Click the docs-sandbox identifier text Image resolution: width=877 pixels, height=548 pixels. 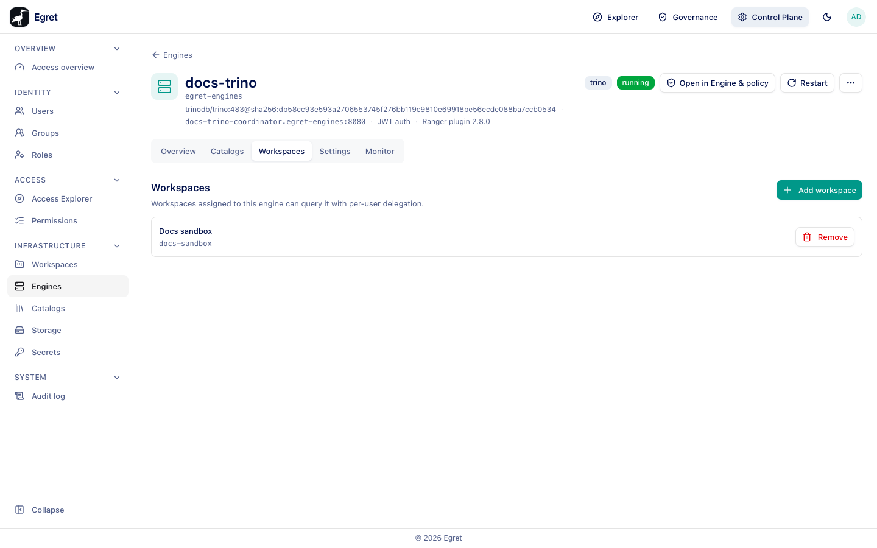pos(185,244)
